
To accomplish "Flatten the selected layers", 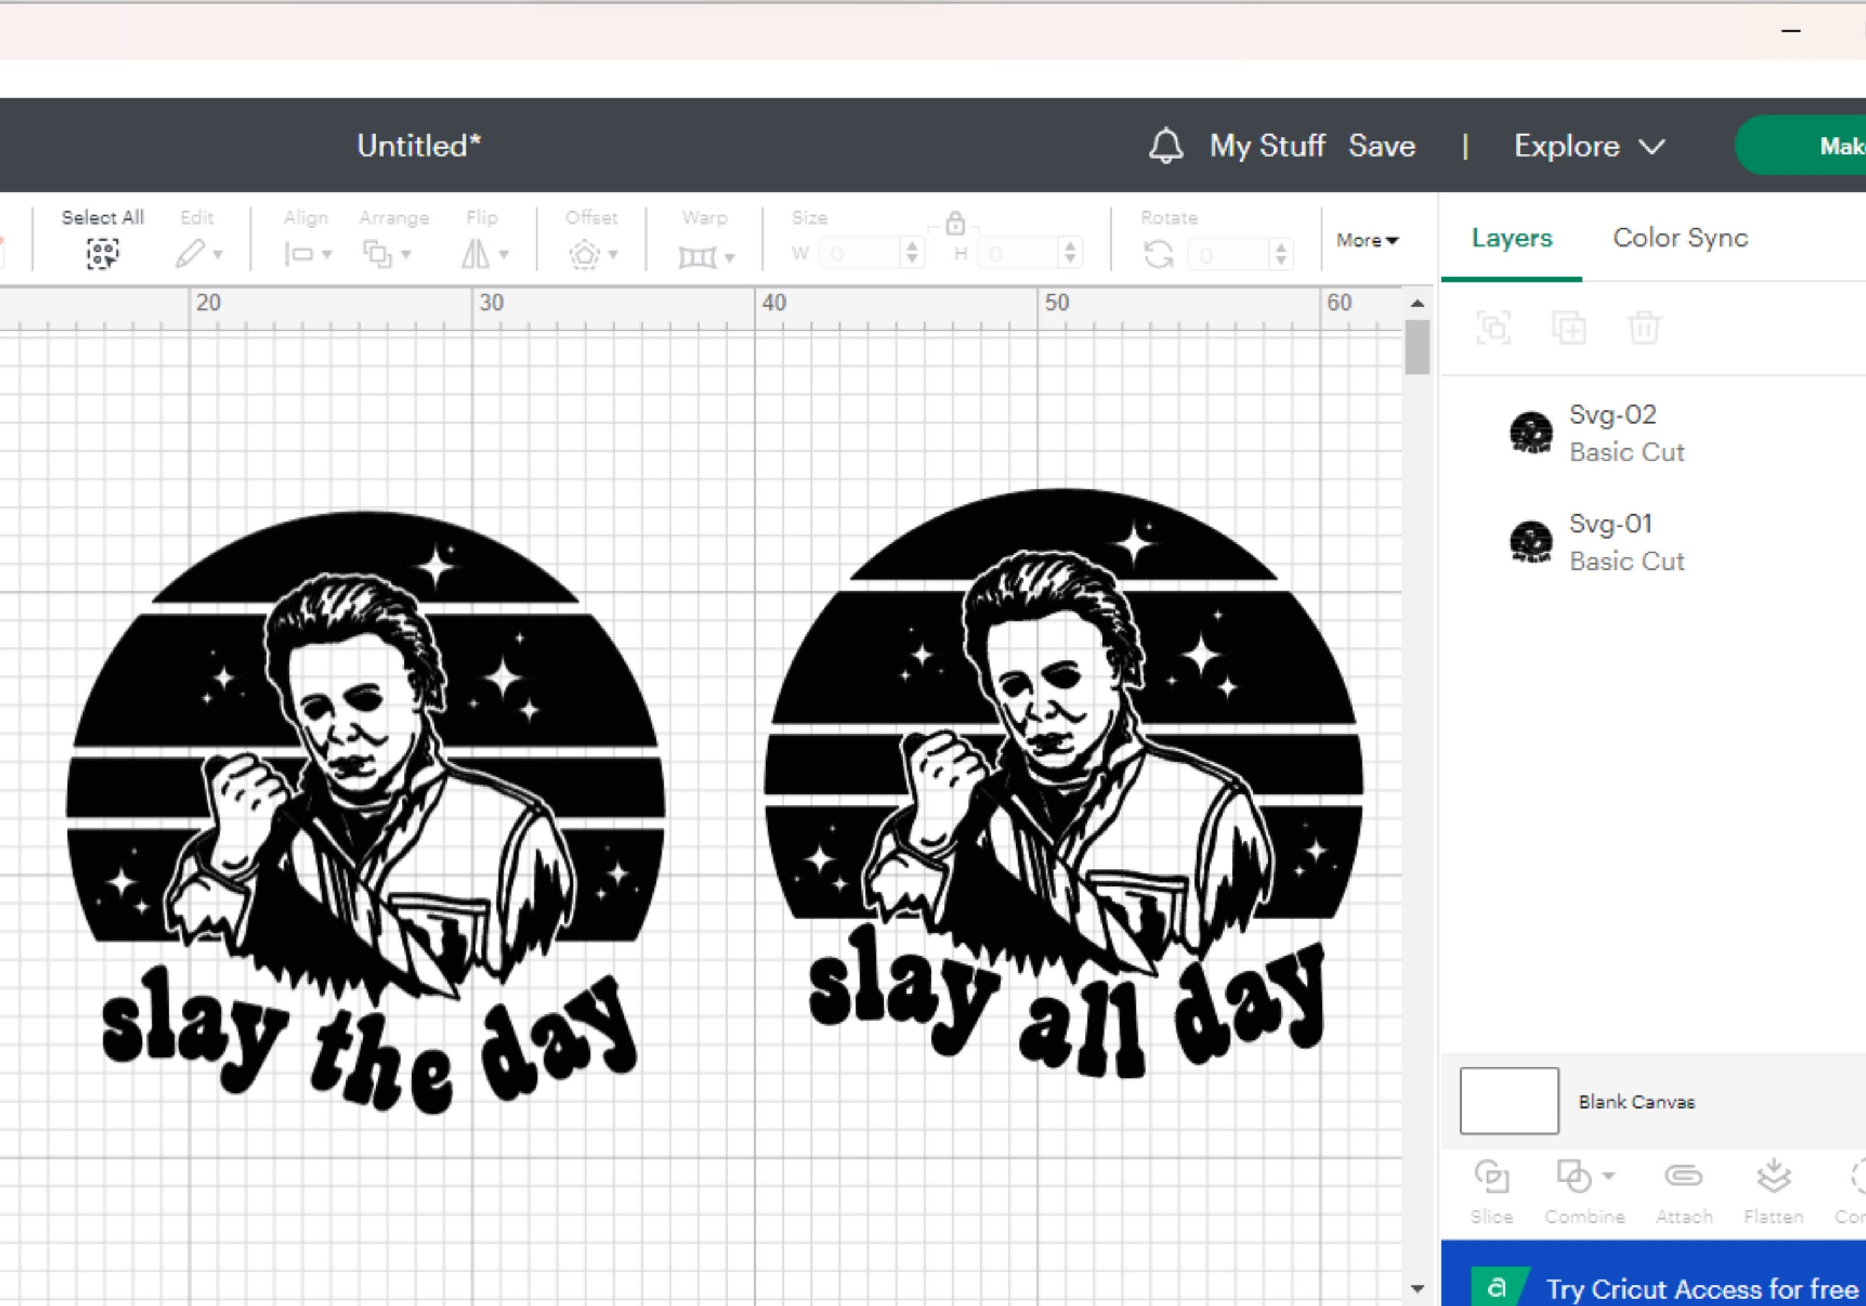I will point(1773,1176).
